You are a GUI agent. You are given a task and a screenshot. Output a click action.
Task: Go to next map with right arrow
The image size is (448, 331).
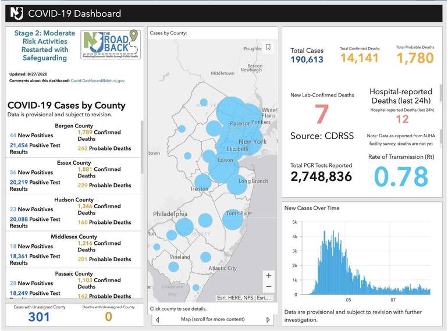268,319
